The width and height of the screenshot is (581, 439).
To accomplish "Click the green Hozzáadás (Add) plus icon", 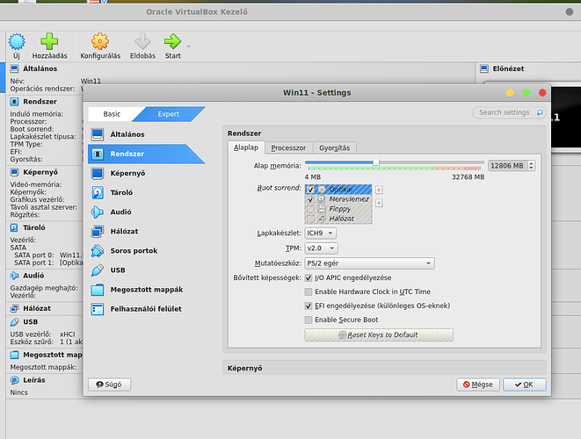I will point(49,41).
